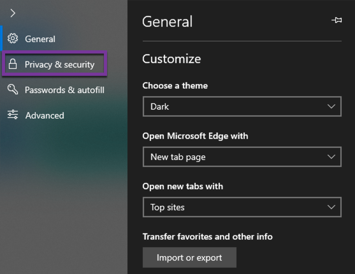Viewport: 355px width, 274px height.
Task: Click the arrow on New tab page dropdown
Action: [331, 157]
